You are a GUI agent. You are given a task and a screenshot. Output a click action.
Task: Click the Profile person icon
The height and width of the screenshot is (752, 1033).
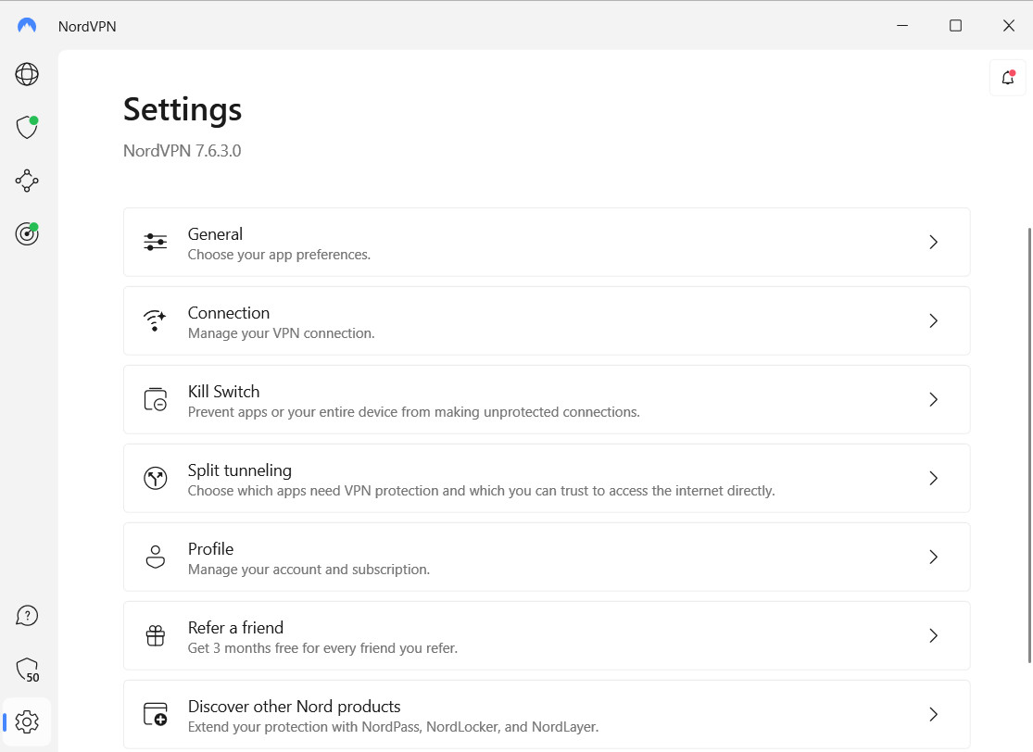(x=156, y=558)
